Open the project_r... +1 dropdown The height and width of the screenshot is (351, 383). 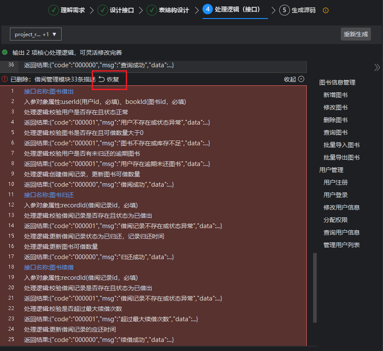[x=36, y=34]
